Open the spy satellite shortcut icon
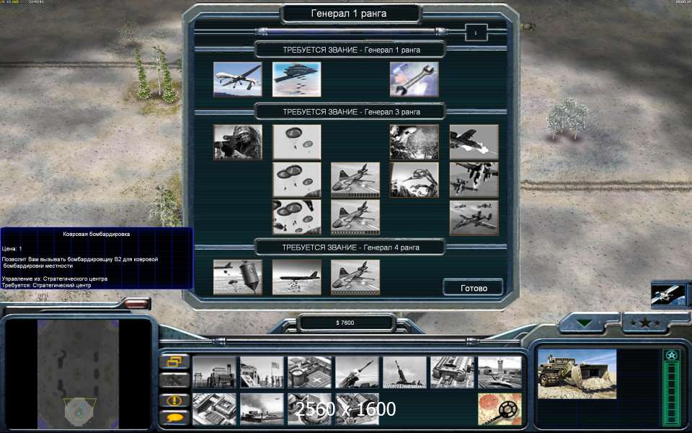Viewport: 692px width, 433px height. tap(669, 294)
